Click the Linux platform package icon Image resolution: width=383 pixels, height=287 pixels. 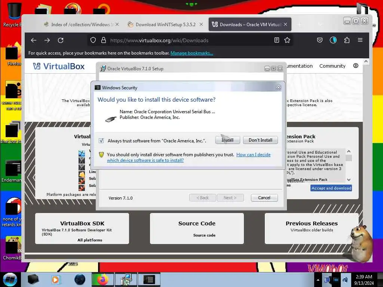[x=82, y=174]
